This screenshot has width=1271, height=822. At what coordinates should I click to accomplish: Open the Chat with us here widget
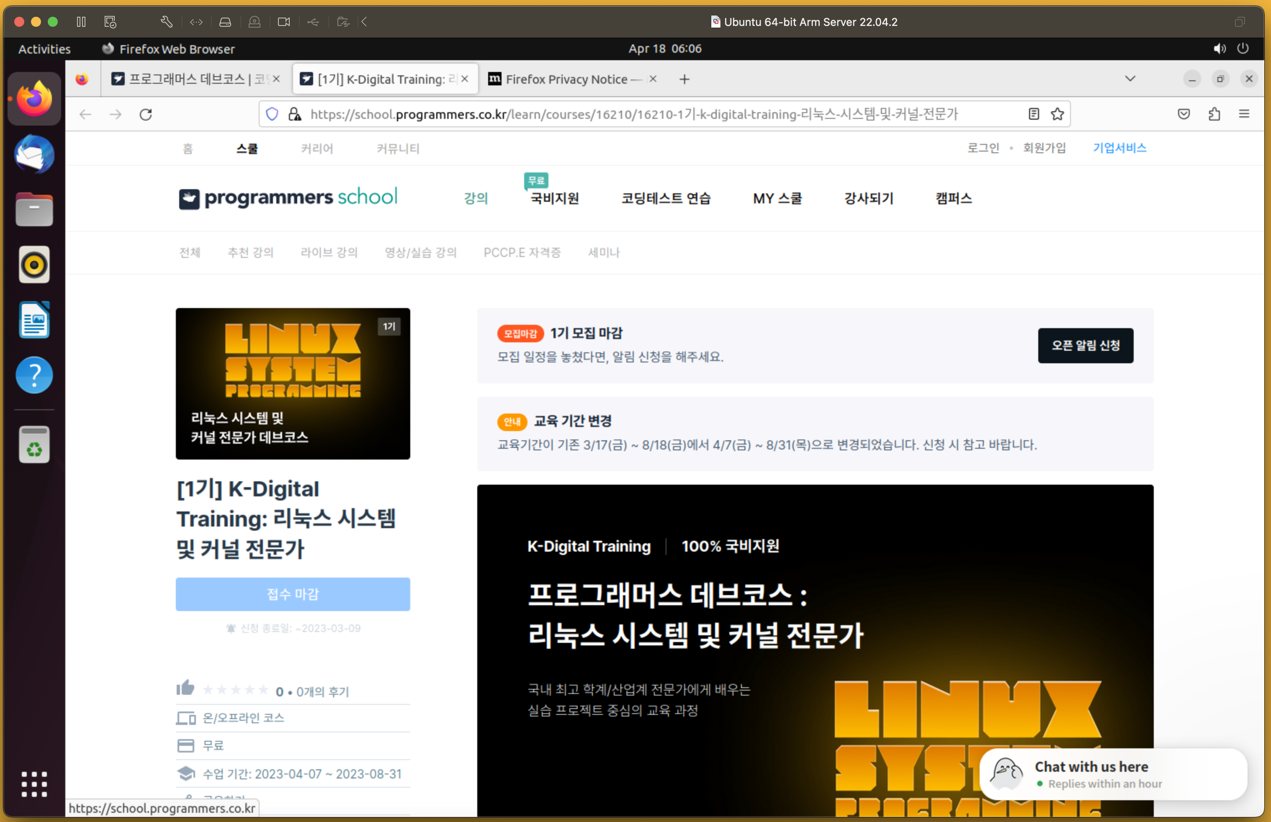click(x=1113, y=774)
